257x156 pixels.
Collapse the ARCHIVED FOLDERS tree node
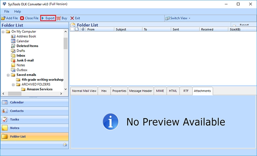click(13, 85)
